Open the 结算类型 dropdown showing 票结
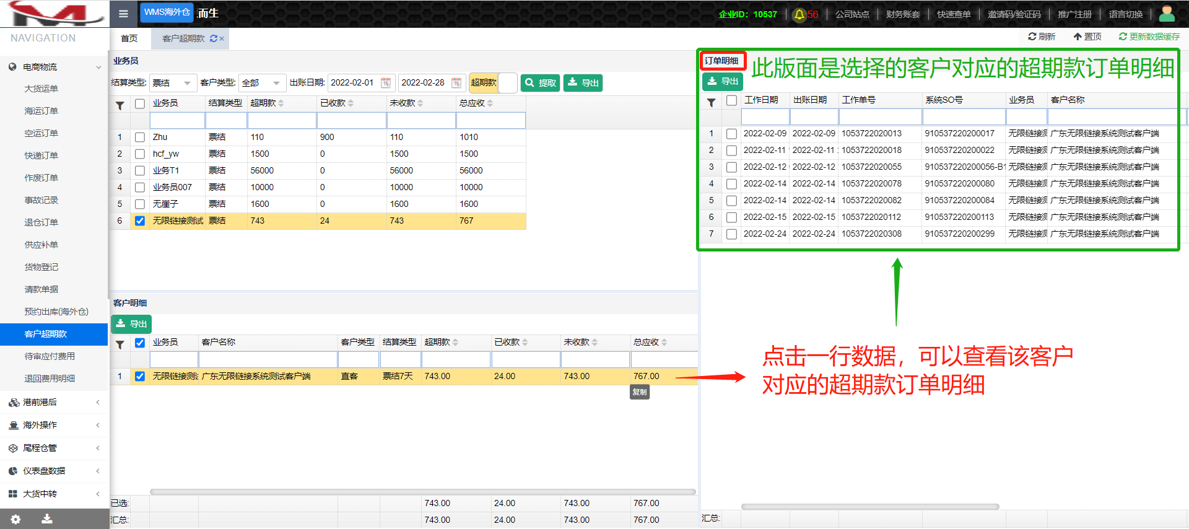The image size is (1189, 529). 173,83
